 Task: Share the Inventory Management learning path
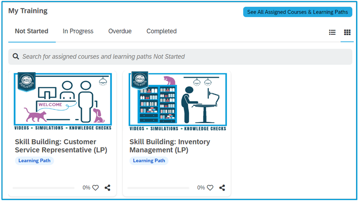222,188
